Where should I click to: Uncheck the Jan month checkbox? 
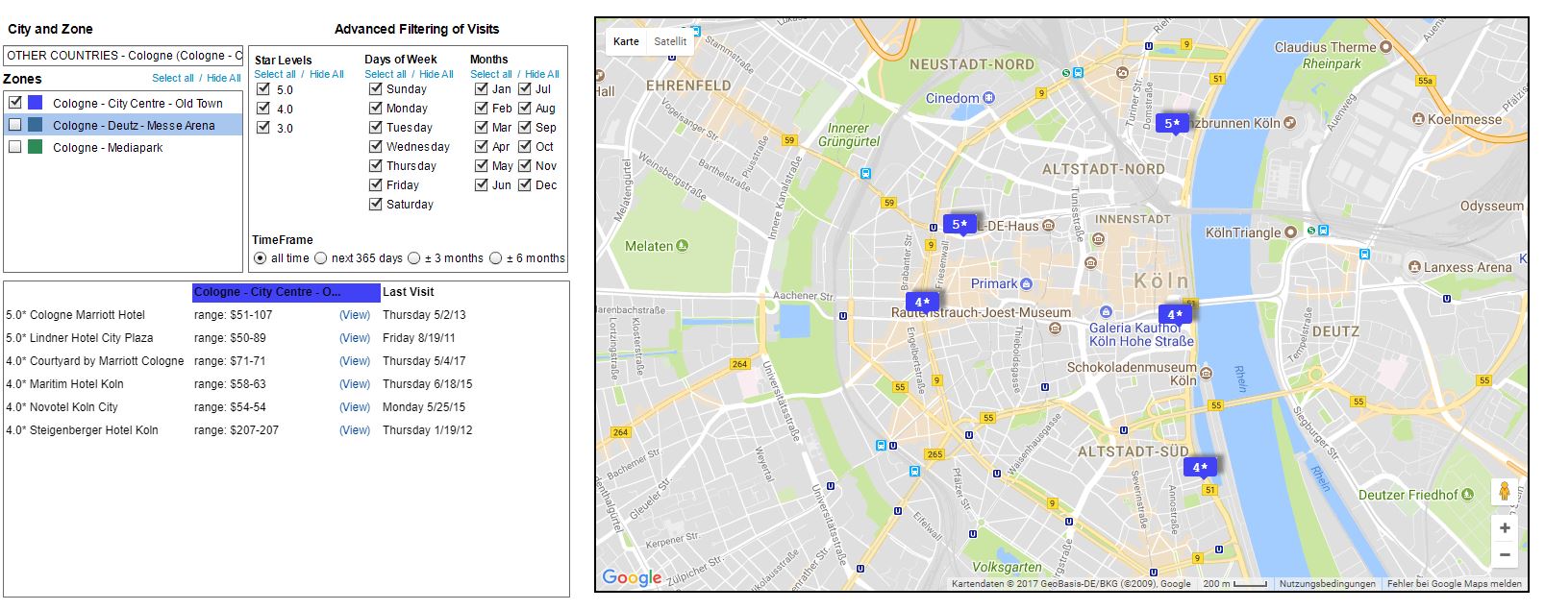482,88
